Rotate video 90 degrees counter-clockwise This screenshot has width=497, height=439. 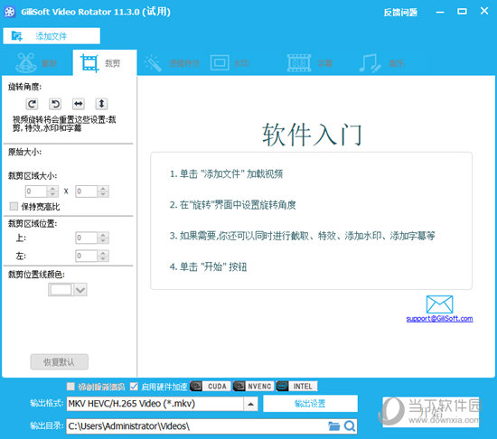tap(55, 104)
